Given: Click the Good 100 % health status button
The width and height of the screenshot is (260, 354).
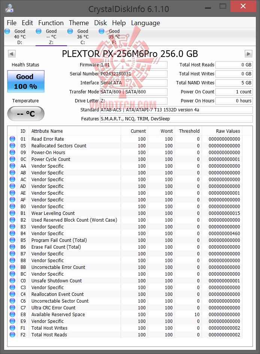Looking at the screenshot, I should pos(26,81).
